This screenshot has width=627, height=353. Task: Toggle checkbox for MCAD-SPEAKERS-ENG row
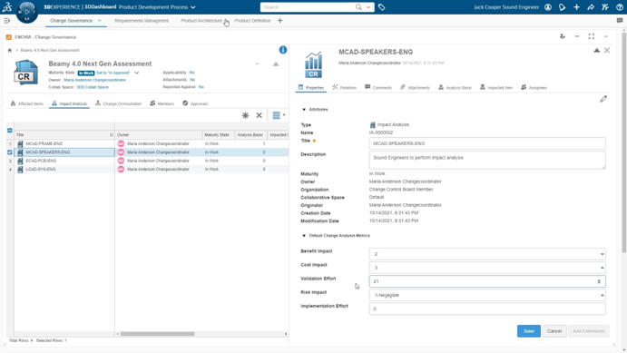point(10,152)
